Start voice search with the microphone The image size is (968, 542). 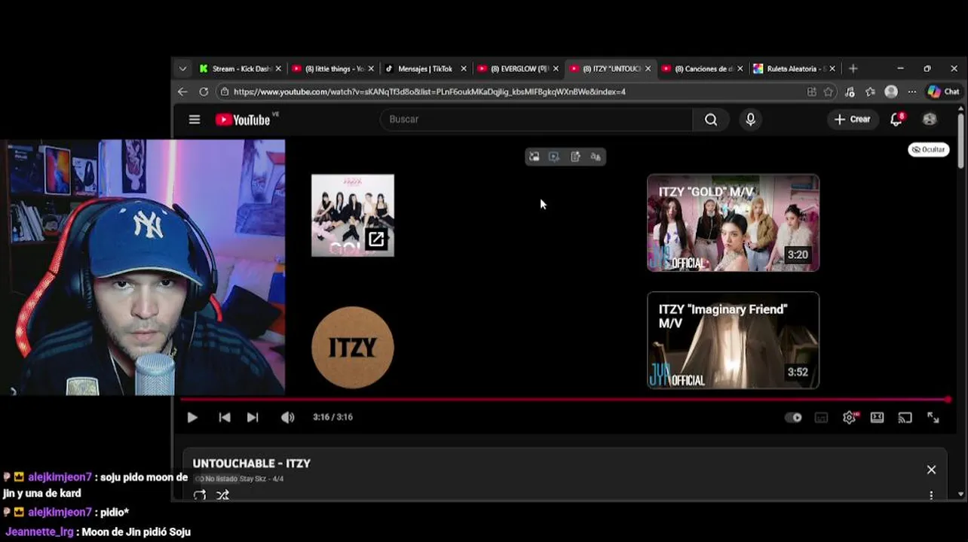pos(750,120)
